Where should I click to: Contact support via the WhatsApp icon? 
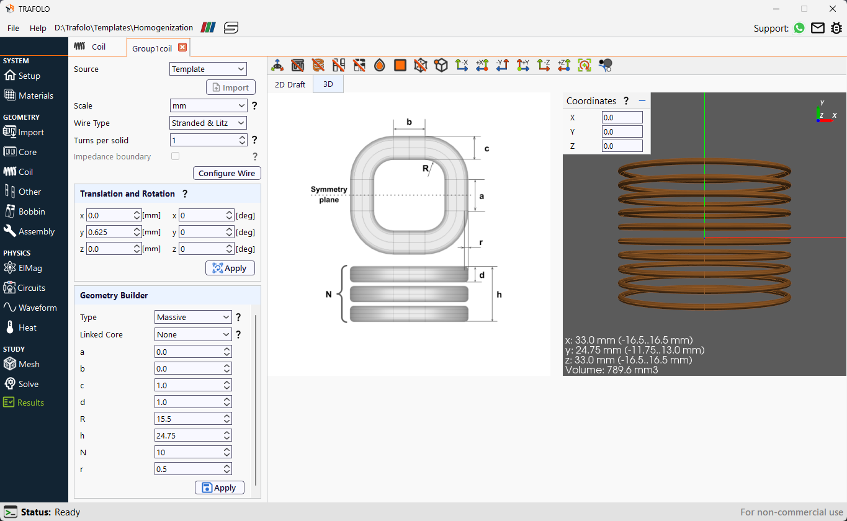[799, 28]
